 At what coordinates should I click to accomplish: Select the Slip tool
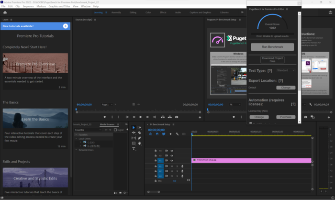pyautogui.click(x=134, y=138)
